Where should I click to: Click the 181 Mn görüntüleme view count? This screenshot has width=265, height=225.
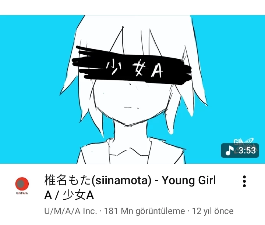pos(145,211)
